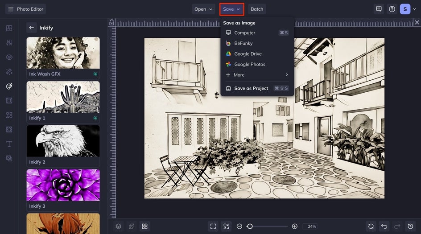Redo the last action

(397, 226)
